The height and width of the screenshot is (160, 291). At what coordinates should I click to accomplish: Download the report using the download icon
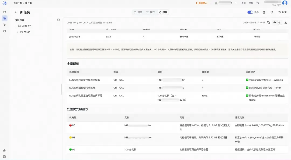point(286,22)
